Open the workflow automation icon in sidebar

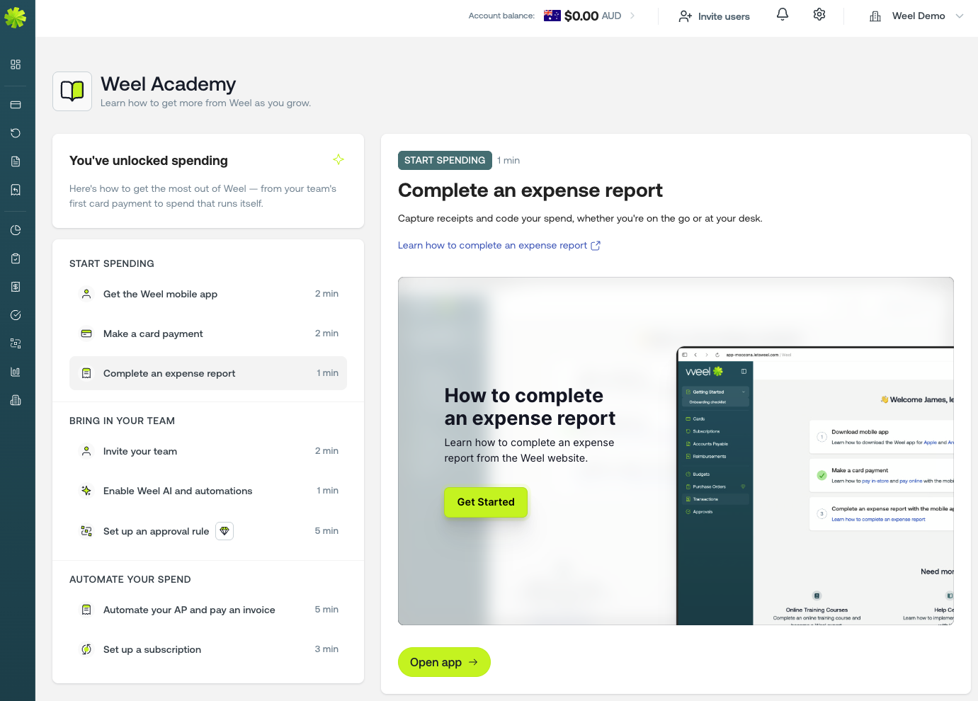[16, 343]
